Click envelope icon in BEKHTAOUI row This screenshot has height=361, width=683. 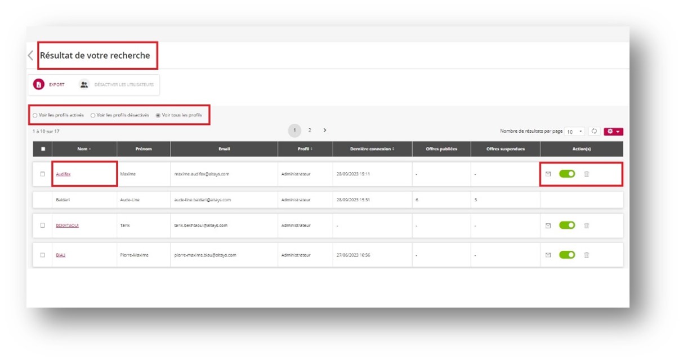click(548, 225)
